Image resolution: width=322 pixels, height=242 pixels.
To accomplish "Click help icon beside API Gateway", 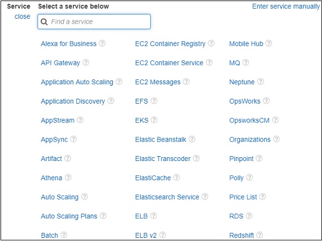I will 86,63.
